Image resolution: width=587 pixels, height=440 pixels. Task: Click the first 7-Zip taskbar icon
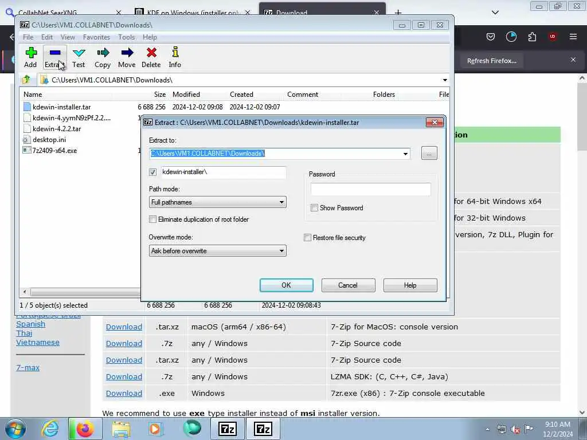pyautogui.click(x=227, y=429)
